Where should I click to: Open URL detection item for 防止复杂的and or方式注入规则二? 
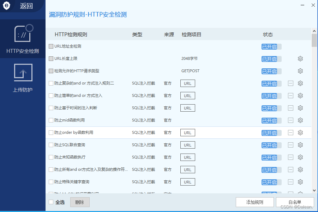coord(187,83)
